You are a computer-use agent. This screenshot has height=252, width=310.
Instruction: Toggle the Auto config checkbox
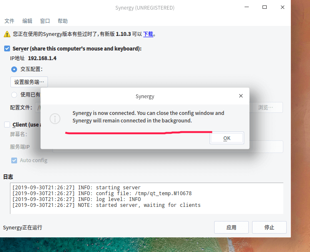[14, 160]
